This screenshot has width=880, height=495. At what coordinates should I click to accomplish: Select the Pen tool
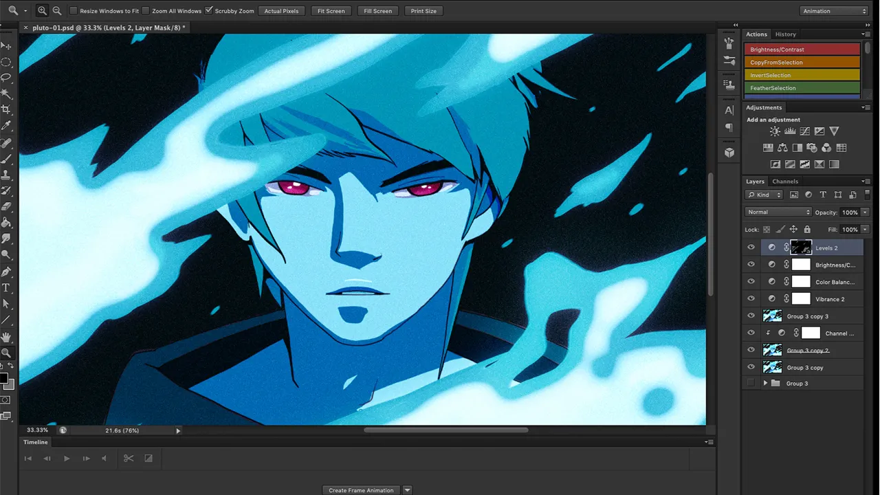coord(6,272)
